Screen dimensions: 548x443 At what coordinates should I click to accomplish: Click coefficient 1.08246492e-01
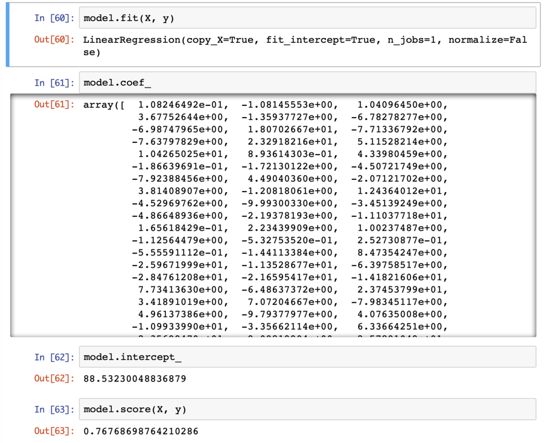pyautogui.click(x=180, y=105)
